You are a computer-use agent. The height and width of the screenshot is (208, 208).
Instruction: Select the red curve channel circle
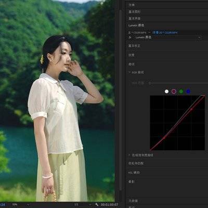(x=174, y=92)
